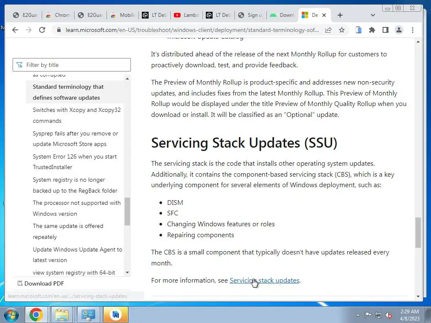Open Chrome's three-dot menu
431x323 pixels.
tap(412, 30)
